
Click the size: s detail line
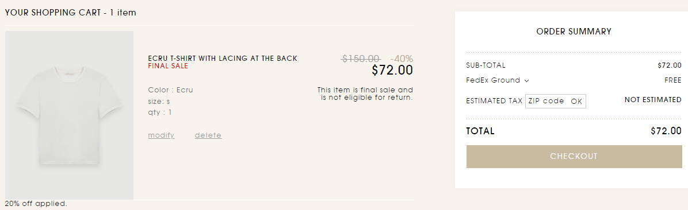(159, 102)
